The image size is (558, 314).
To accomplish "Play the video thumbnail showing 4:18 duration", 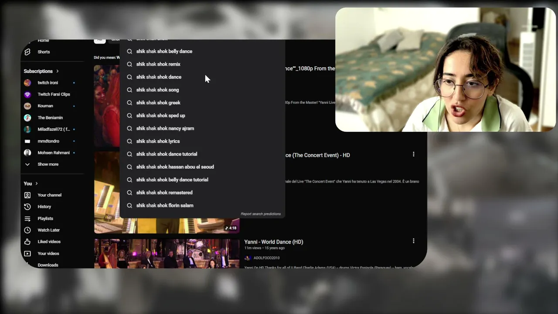I will pyautogui.click(x=167, y=192).
